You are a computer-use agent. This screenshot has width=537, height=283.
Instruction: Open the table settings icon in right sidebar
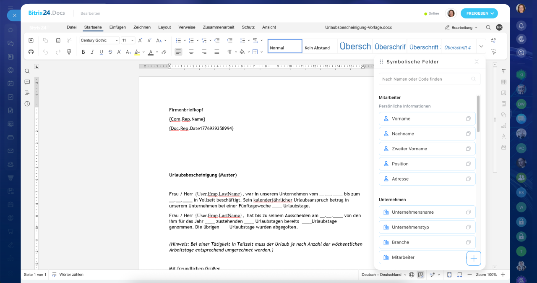[503, 82]
